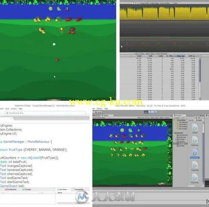Select All Scripts favorite

[x=182, y=129]
